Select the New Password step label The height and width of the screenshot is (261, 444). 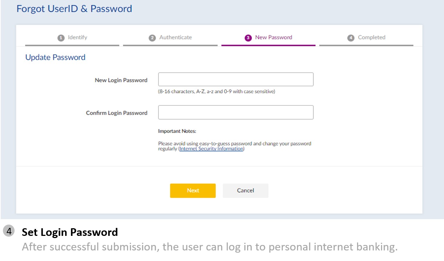click(x=273, y=37)
